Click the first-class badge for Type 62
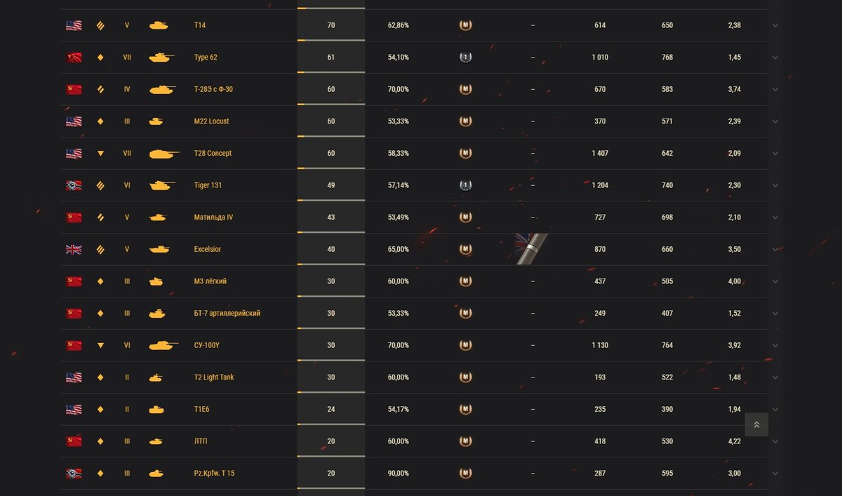The height and width of the screenshot is (496, 842). (x=465, y=58)
